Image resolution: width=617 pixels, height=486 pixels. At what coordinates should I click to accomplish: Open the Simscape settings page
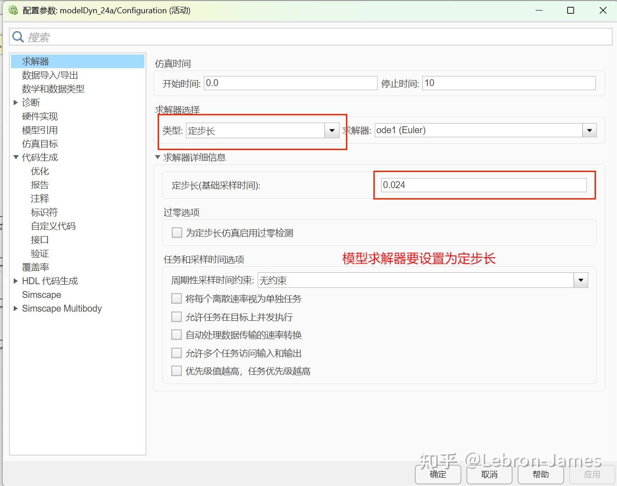pyautogui.click(x=42, y=294)
